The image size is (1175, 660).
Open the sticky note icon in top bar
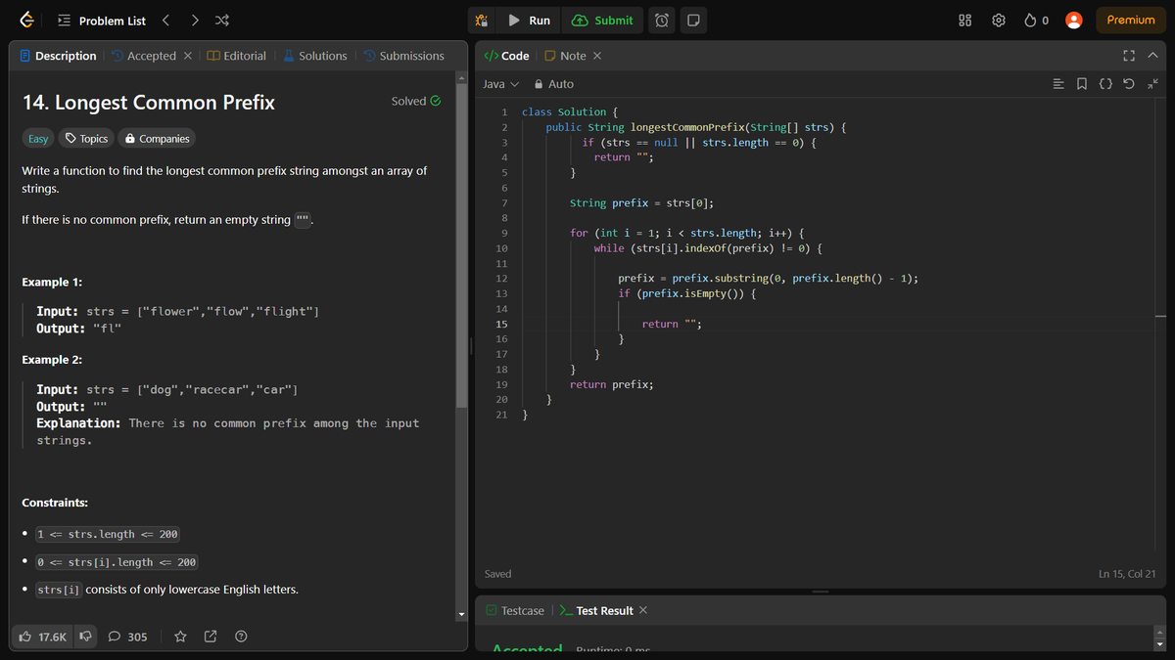(693, 21)
